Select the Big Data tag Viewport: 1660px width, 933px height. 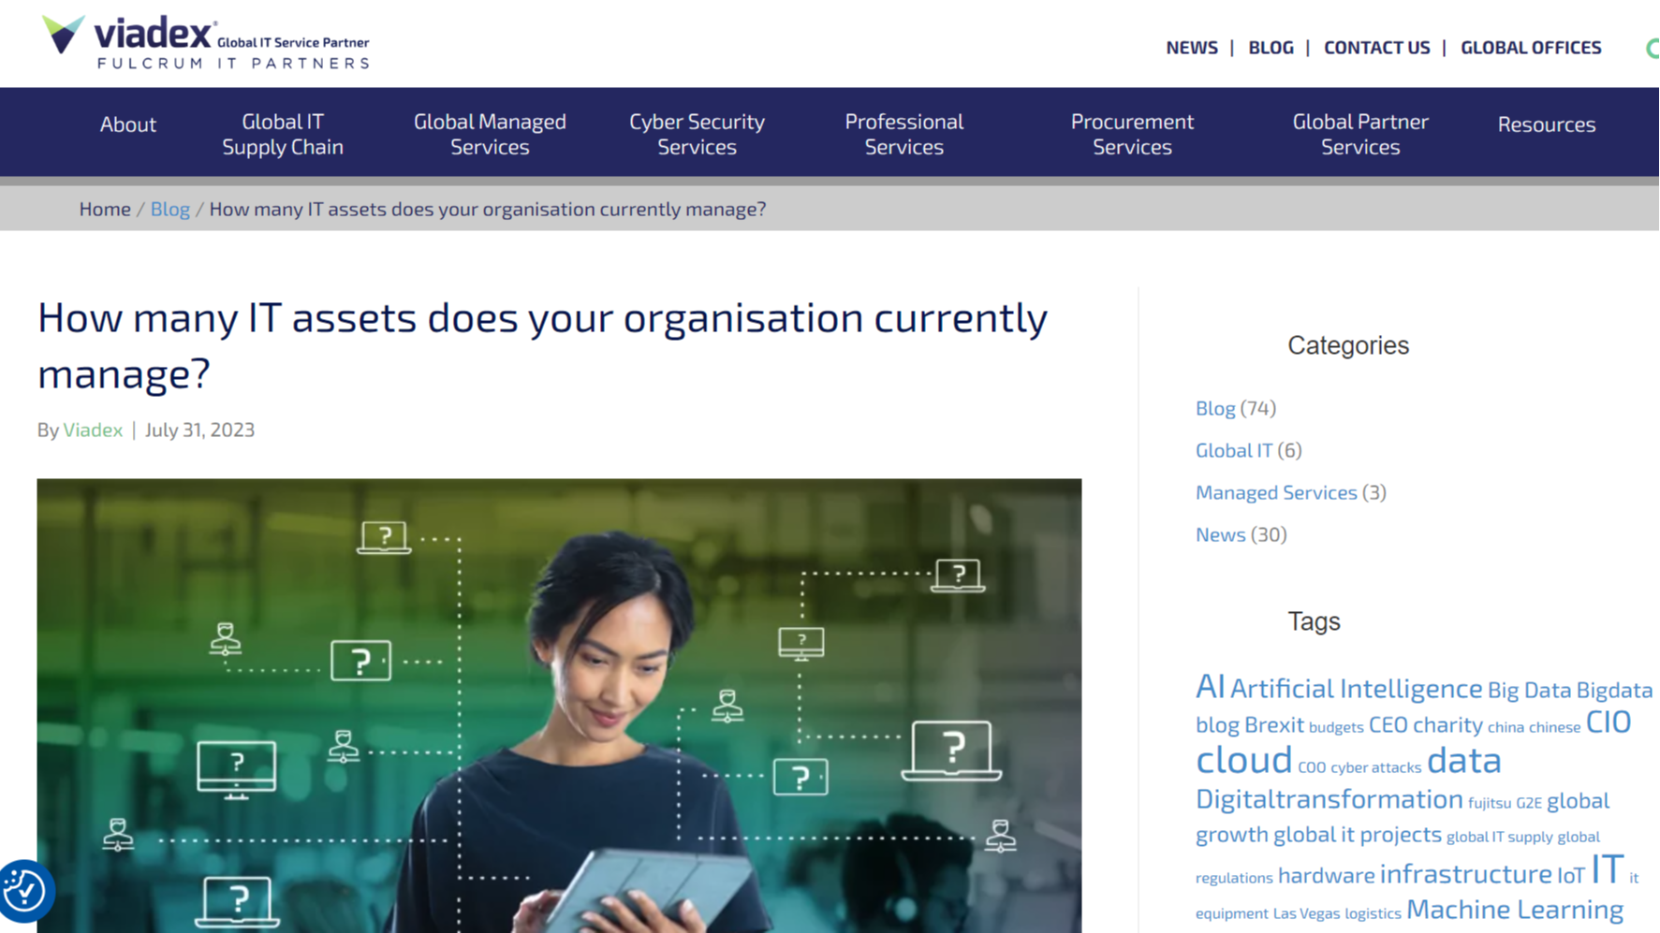click(1529, 691)
